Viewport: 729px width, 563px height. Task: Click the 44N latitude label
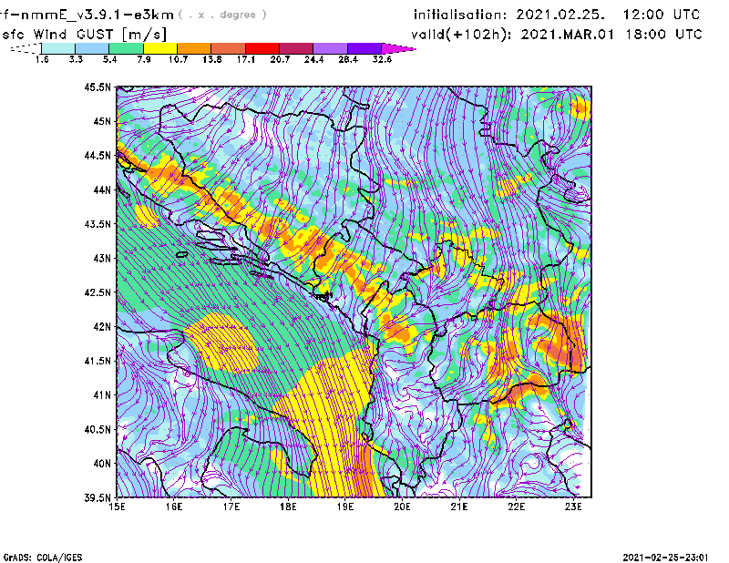[102, 189]
